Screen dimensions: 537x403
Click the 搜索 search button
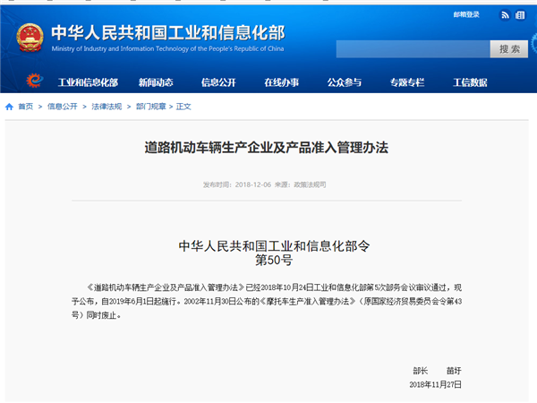point(509,49)
